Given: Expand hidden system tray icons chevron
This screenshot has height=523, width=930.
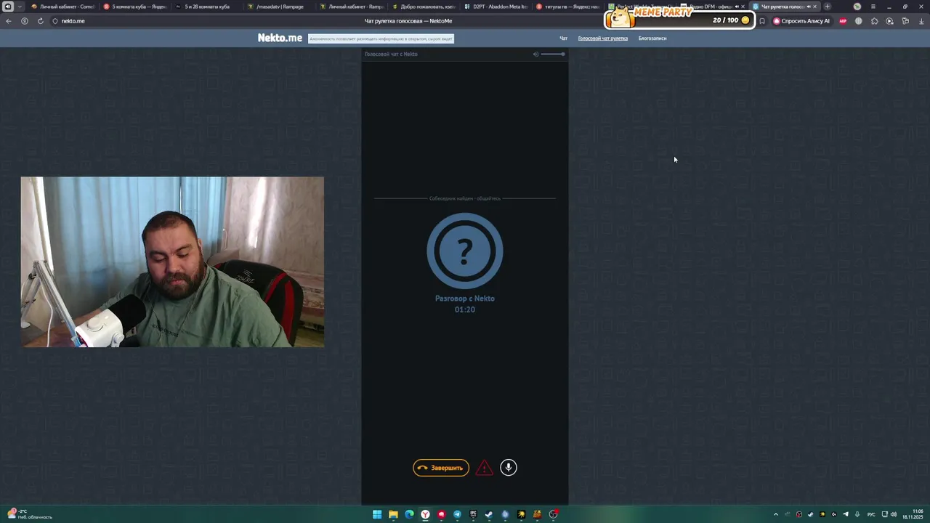Looking at the screenshot, I should (x=775, y=514).
